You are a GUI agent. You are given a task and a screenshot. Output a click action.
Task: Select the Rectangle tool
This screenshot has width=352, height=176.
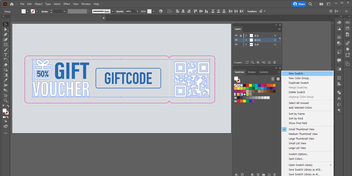(x=6, y=45)
